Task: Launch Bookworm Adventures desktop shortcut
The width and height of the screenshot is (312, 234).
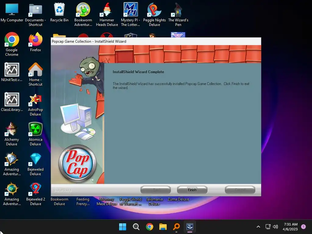Action: coord(83,15)
